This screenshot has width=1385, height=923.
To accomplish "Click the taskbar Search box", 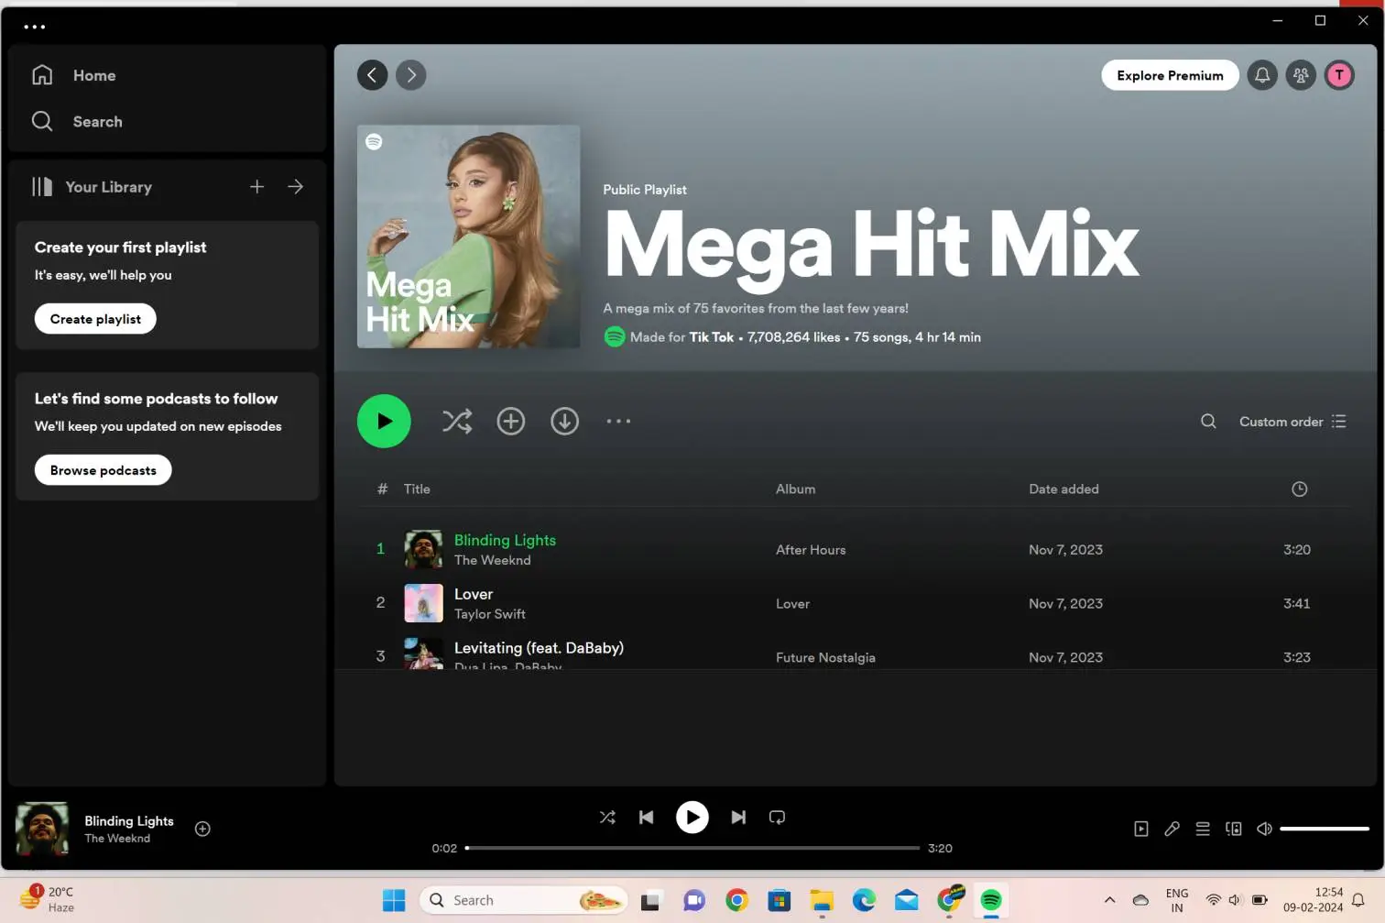I will click(524, 900).
